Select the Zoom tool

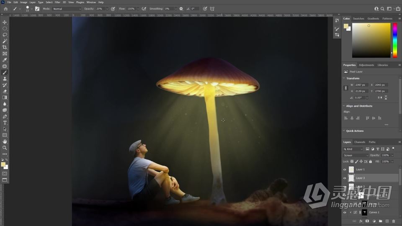5,148
